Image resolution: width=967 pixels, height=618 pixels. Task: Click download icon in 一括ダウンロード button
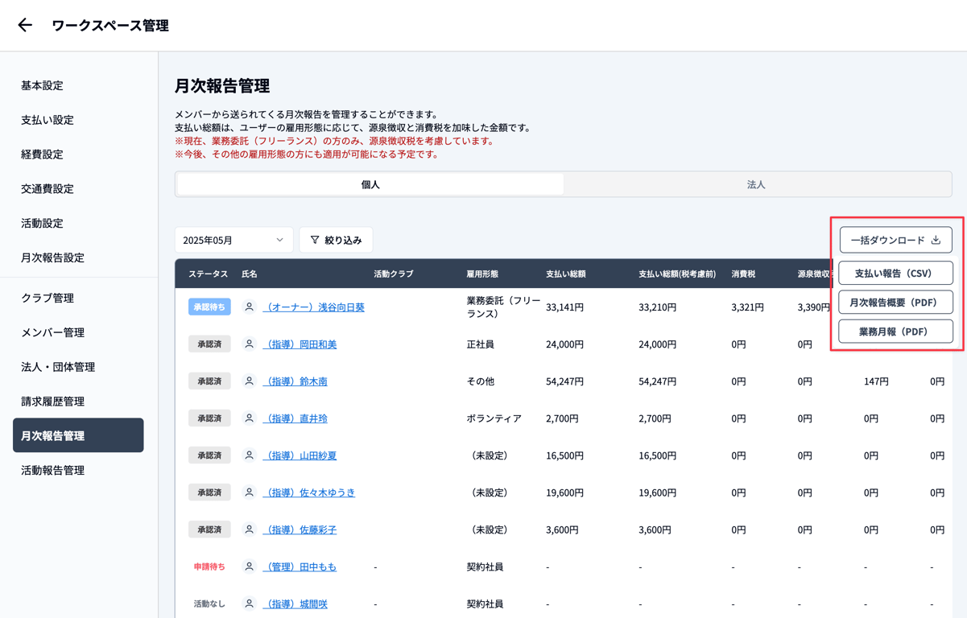click(x=936, y=240)
